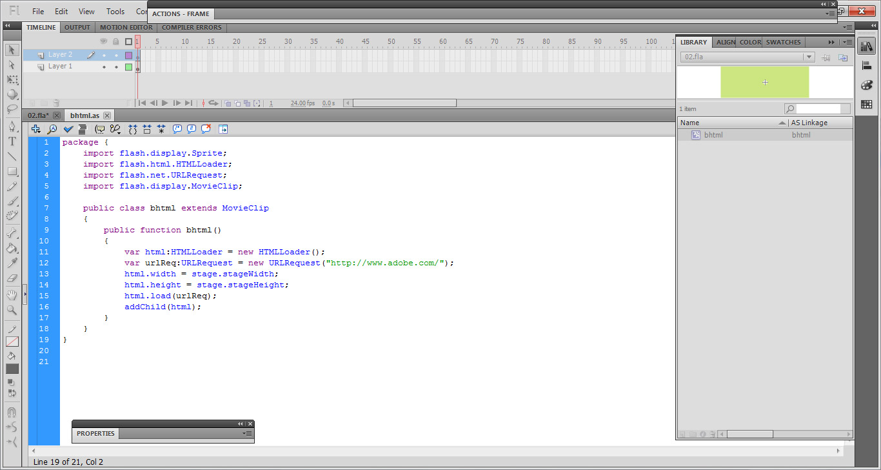Switch to the SWATCHES tab
Screen dimensions: 881x470
point(784,42)
